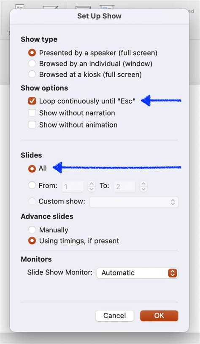The width and height of the screenshot is (200, 344).
Task: Decrease the From value with down stepper arrow
Action: coord(92,189)
